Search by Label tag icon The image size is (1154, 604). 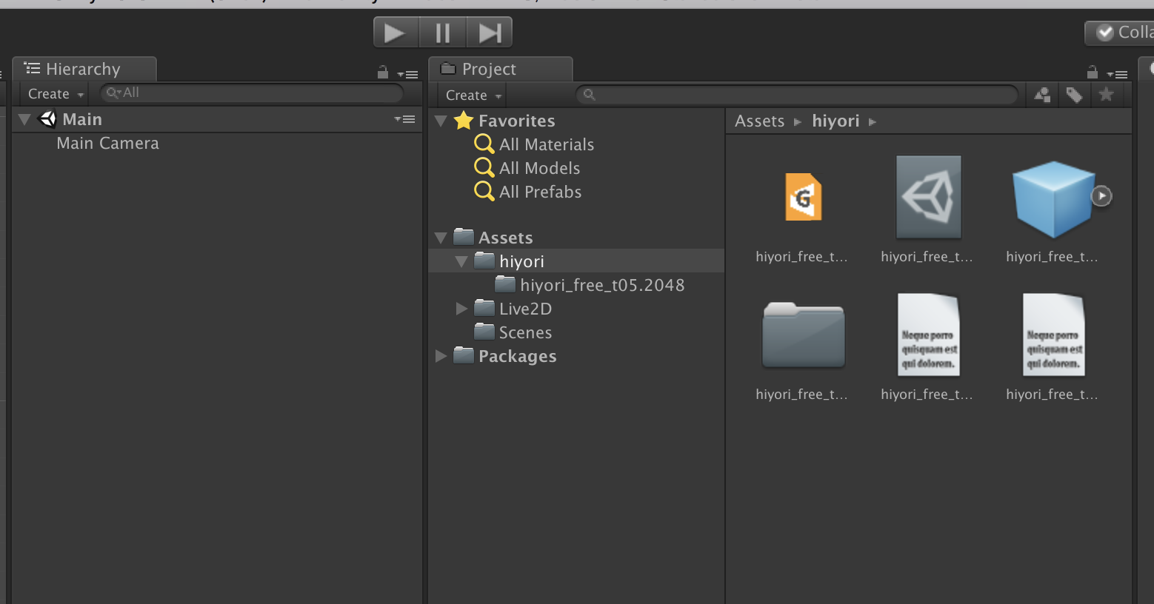pos(1074,95)
